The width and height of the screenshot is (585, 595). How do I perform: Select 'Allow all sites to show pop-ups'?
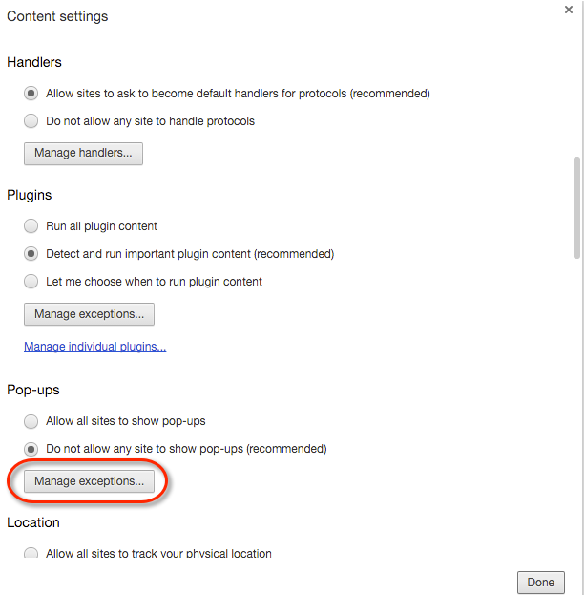click(x=31, y=421)
